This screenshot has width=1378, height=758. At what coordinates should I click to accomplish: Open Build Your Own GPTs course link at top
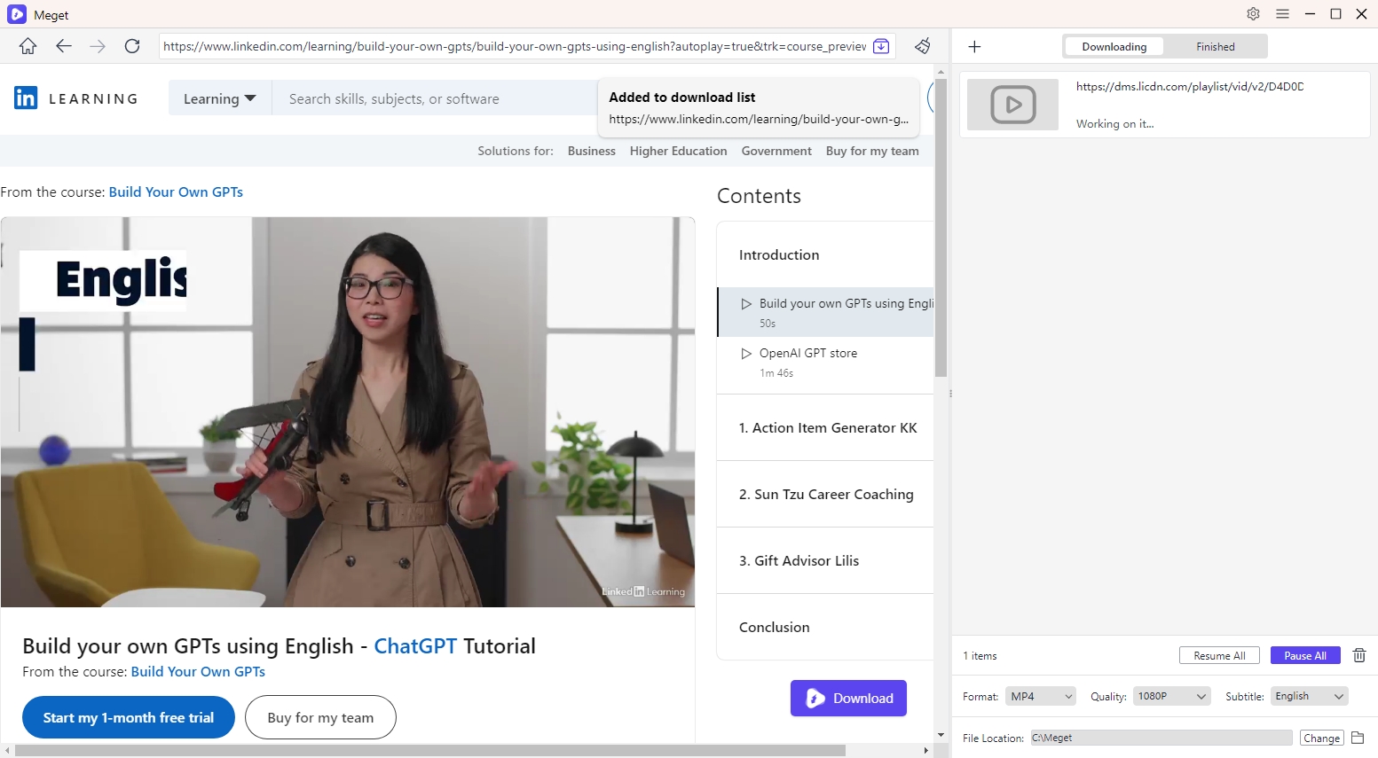tap(176, 191)
